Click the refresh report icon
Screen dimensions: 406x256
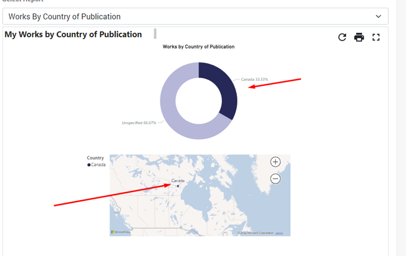[x=342, y=37]
